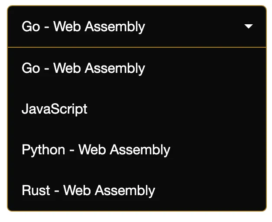
Task: Click the JavaScript entry in the open list
Action: coord(55,109)
